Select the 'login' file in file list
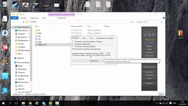Viewport: 188px width, 106px height. 40,42
